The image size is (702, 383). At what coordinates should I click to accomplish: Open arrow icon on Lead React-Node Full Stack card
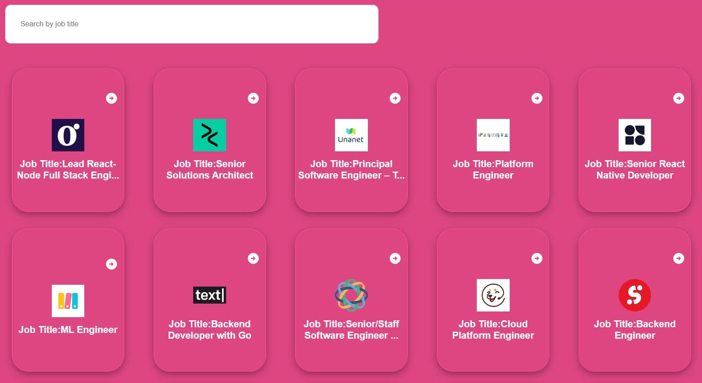(x=112, y=98)
